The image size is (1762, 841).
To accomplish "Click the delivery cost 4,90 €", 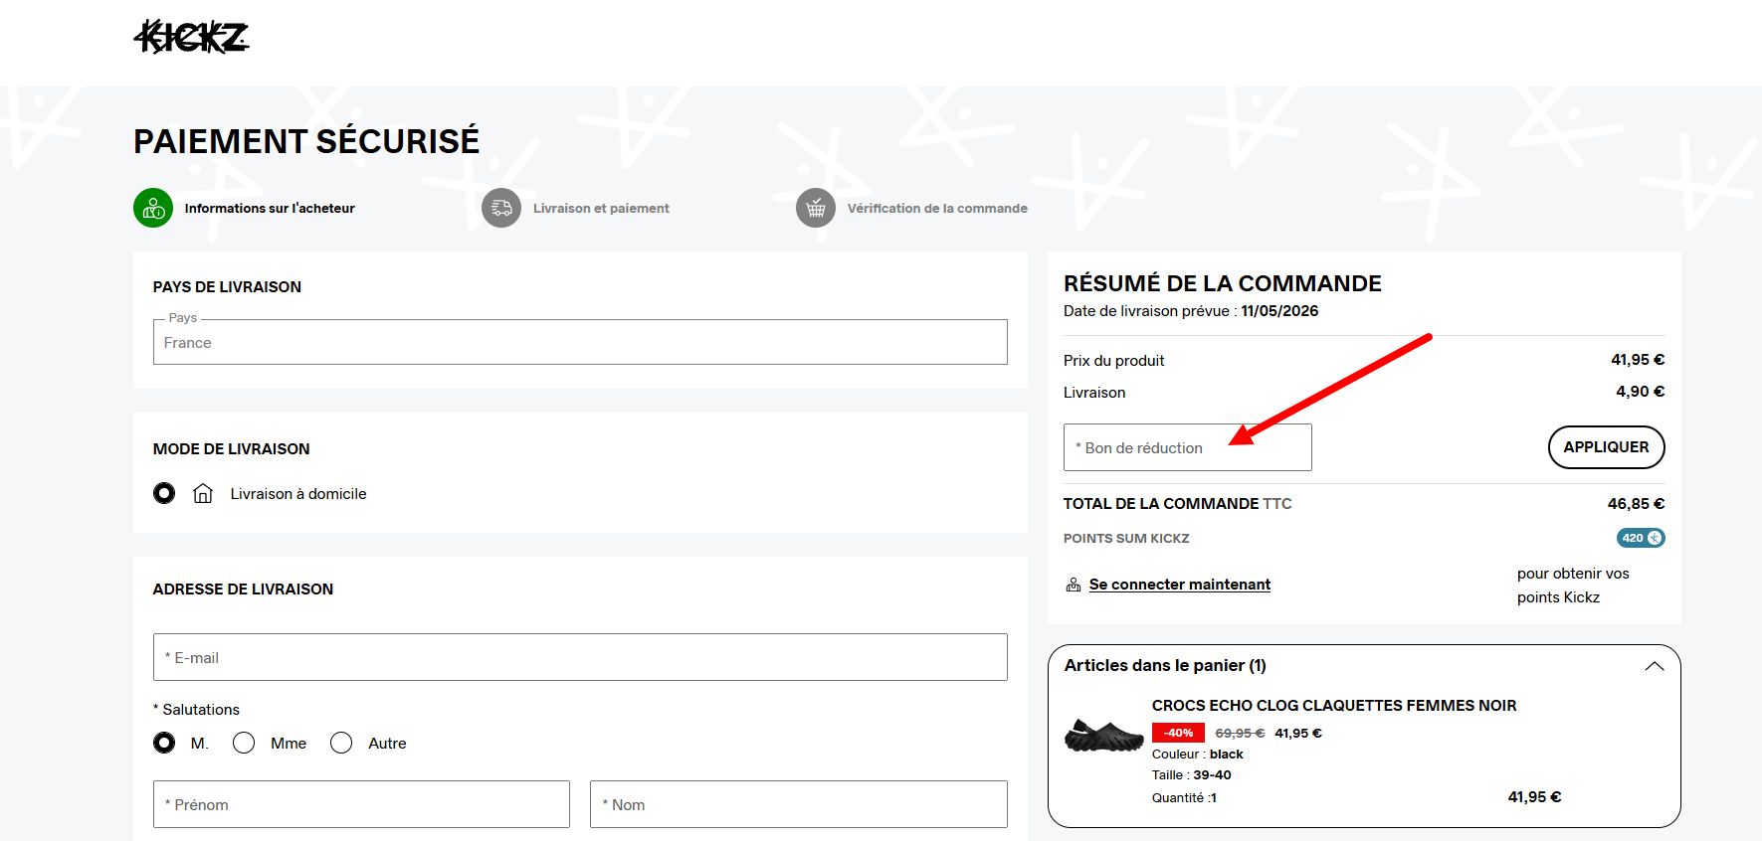I will coord(1640,392).
